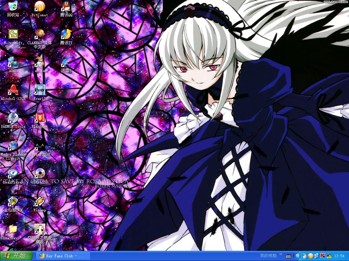Open the CLANNAD 简体中文版 shortcut

pyautogui.click(x=40, y=39)
